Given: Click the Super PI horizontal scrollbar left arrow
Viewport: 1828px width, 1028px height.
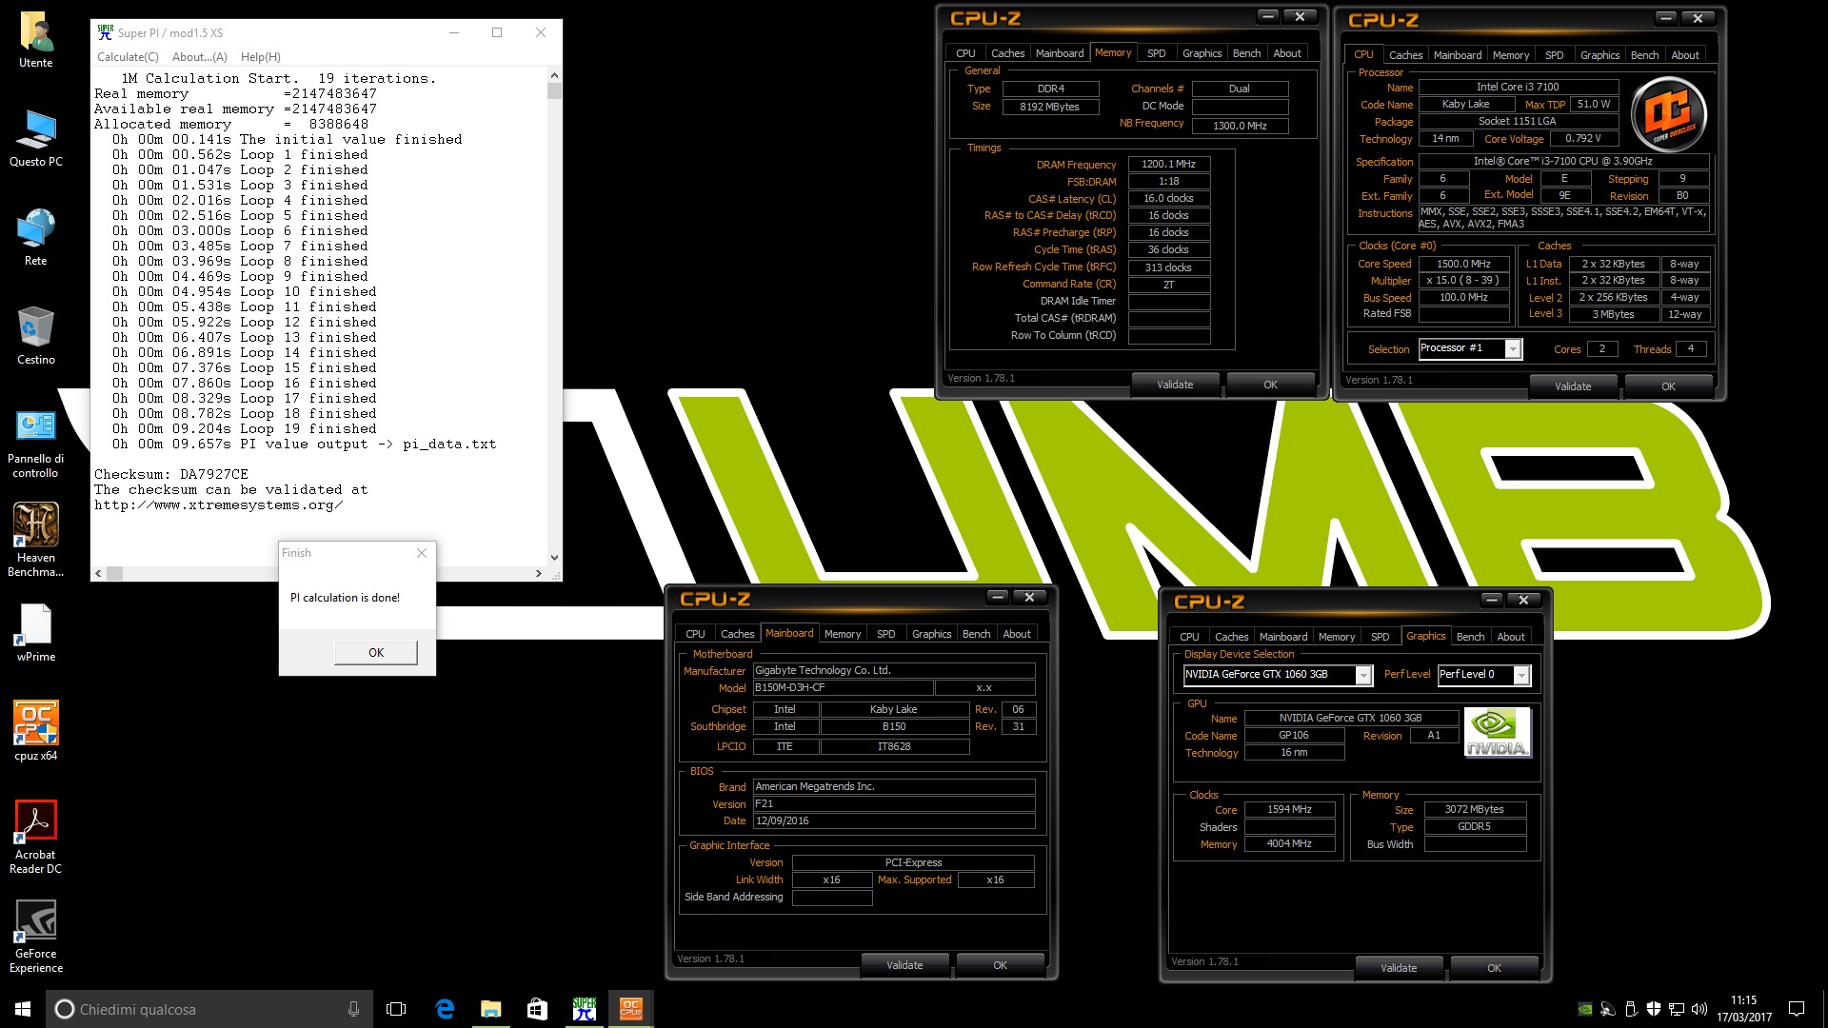Looking at the screenshot, I should [x=99, y=573].
